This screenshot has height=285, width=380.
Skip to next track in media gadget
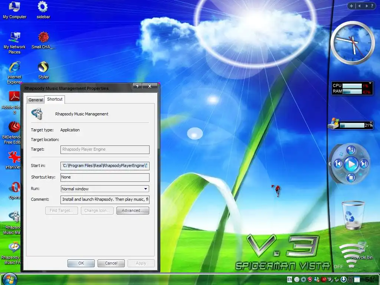click(364, 164)
